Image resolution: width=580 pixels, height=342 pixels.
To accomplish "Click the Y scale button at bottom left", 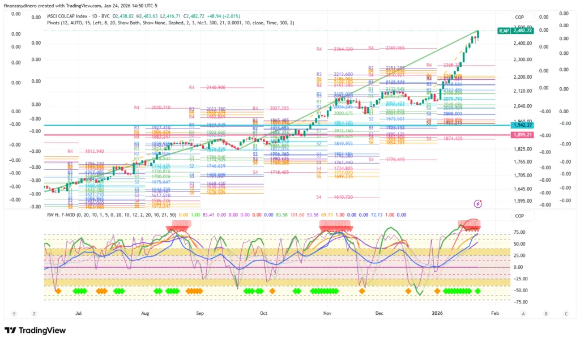I will tap(14, 313).
